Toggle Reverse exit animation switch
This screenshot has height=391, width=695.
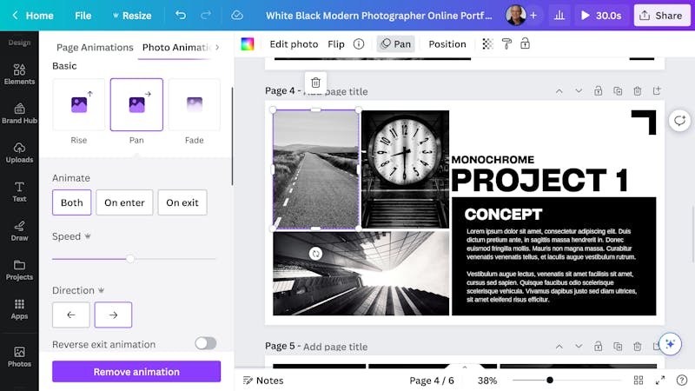point(206,343)
